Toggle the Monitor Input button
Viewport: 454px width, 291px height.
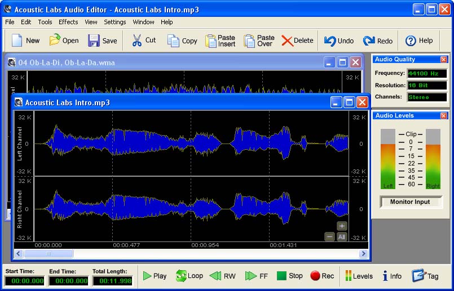tap(410, 202)
